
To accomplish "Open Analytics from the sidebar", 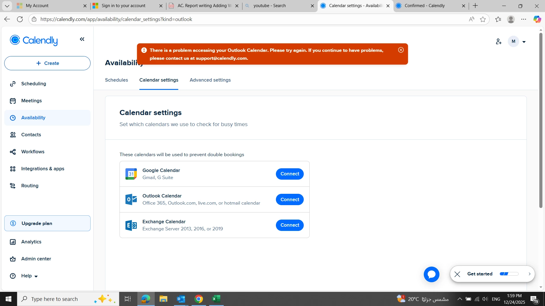I will [x=31, y=242].
